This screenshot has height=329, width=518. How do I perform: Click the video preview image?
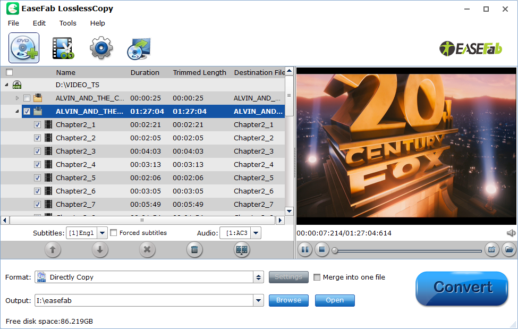click(406, 146)
